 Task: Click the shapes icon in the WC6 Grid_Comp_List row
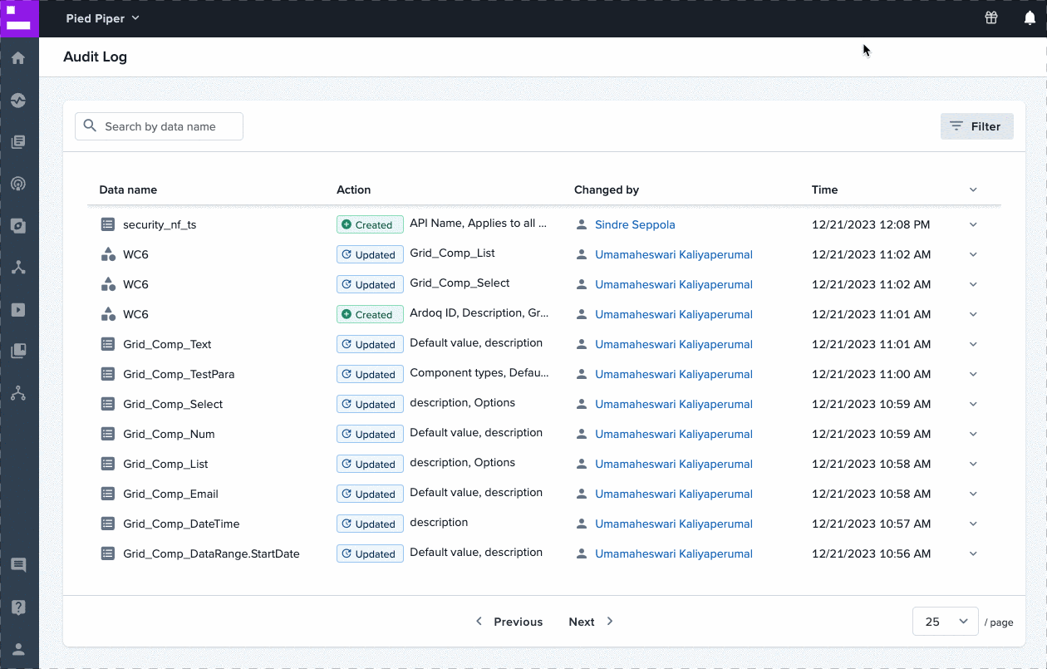[108, 254]
